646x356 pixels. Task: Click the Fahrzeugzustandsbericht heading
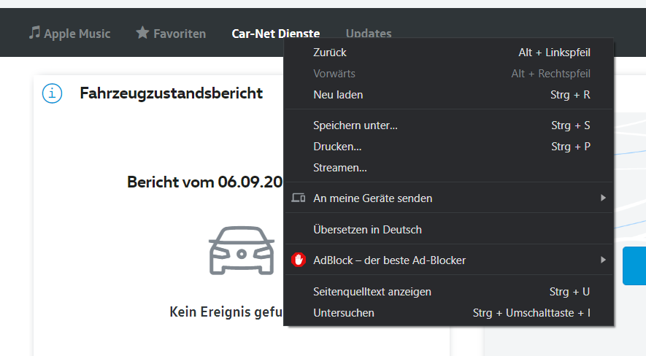pos(171,93)
